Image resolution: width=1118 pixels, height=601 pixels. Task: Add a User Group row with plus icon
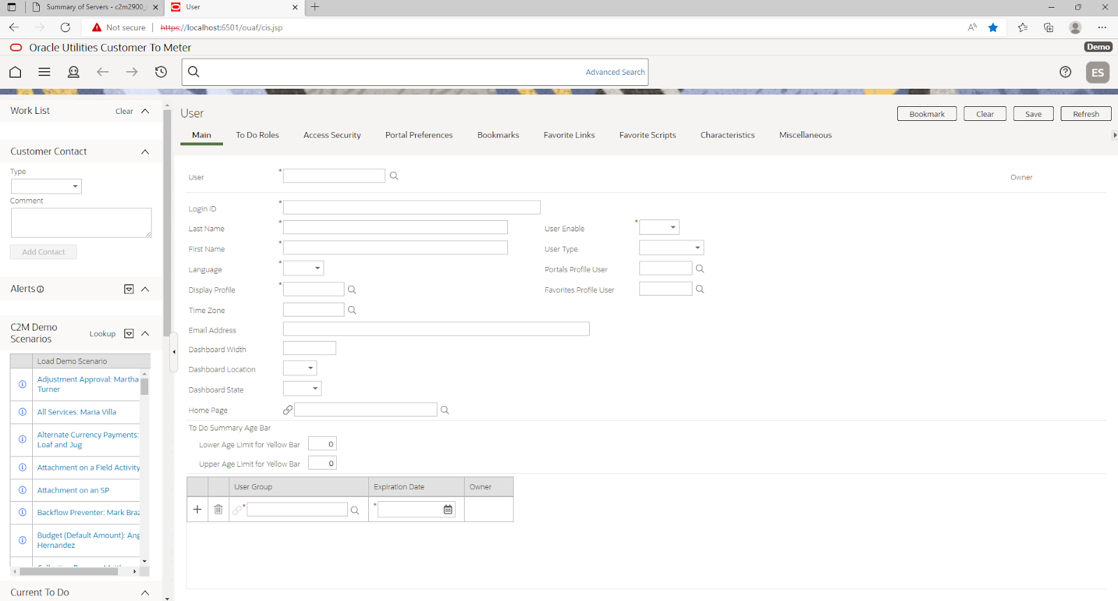point(197,509)
